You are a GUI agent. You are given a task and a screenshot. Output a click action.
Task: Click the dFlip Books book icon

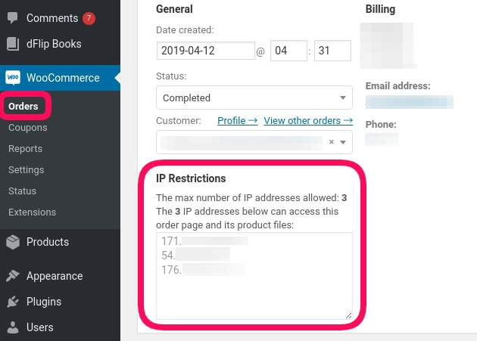(13, 44)
